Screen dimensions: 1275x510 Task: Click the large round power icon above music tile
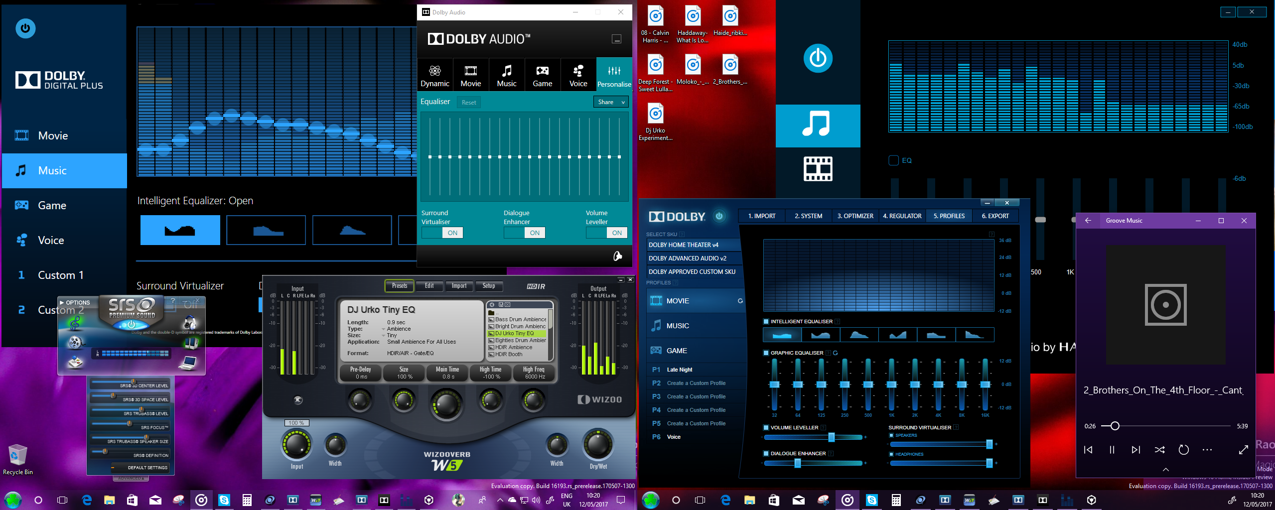click(818, 58)
